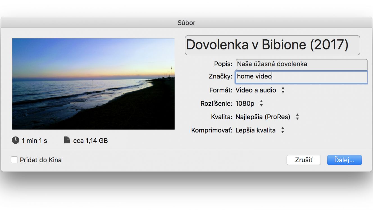Click the Zrušiť button
The width and height of the screenshot is (373, 210).
304,160
